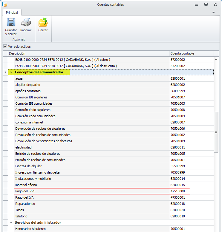Open the Principal ribbon tab
222x232 pixels.
[12, 13]
